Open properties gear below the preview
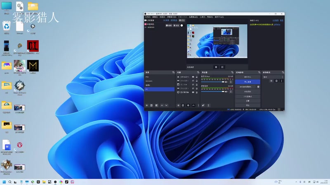This screenshot has height=185, width=330. pos(216,67)
